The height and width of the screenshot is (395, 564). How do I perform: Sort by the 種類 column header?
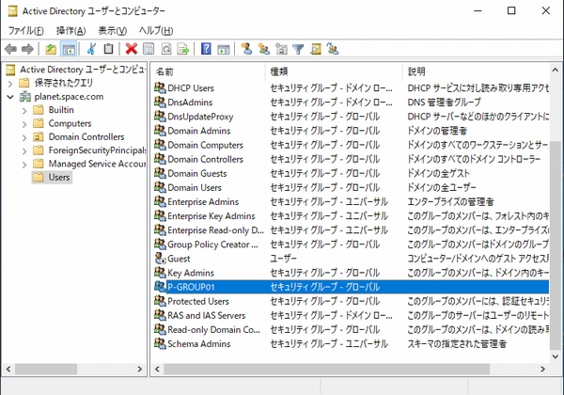[x=334, y=71]
